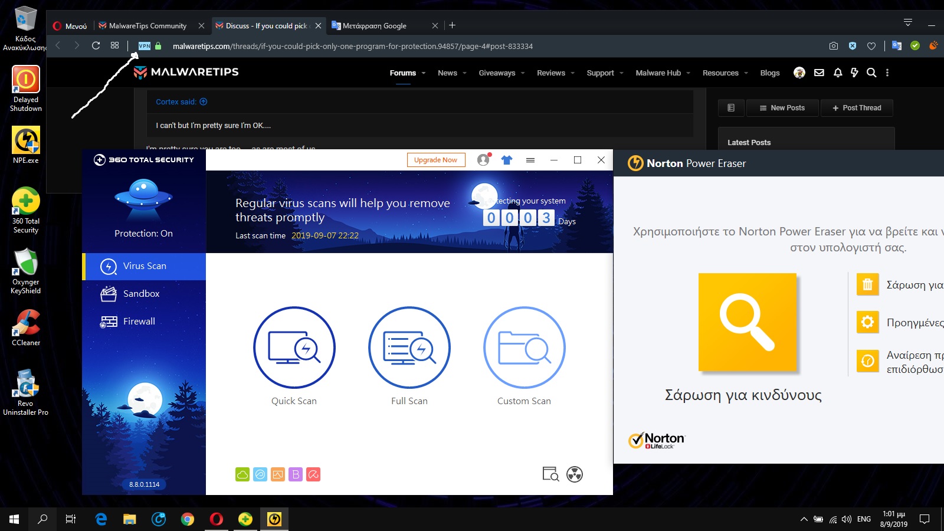Open Norton advanced options gear icon
The height and width of the screenshot is (531, 944).
[x=867, y=322]
